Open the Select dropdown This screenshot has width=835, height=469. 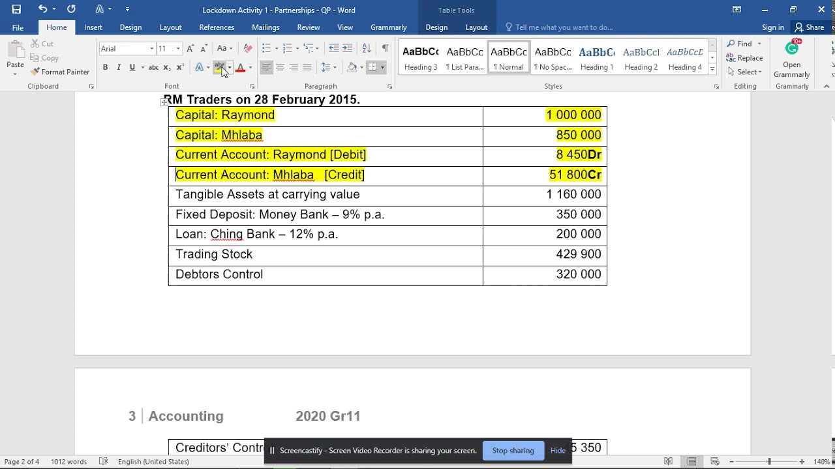click(x=744, y=72)
